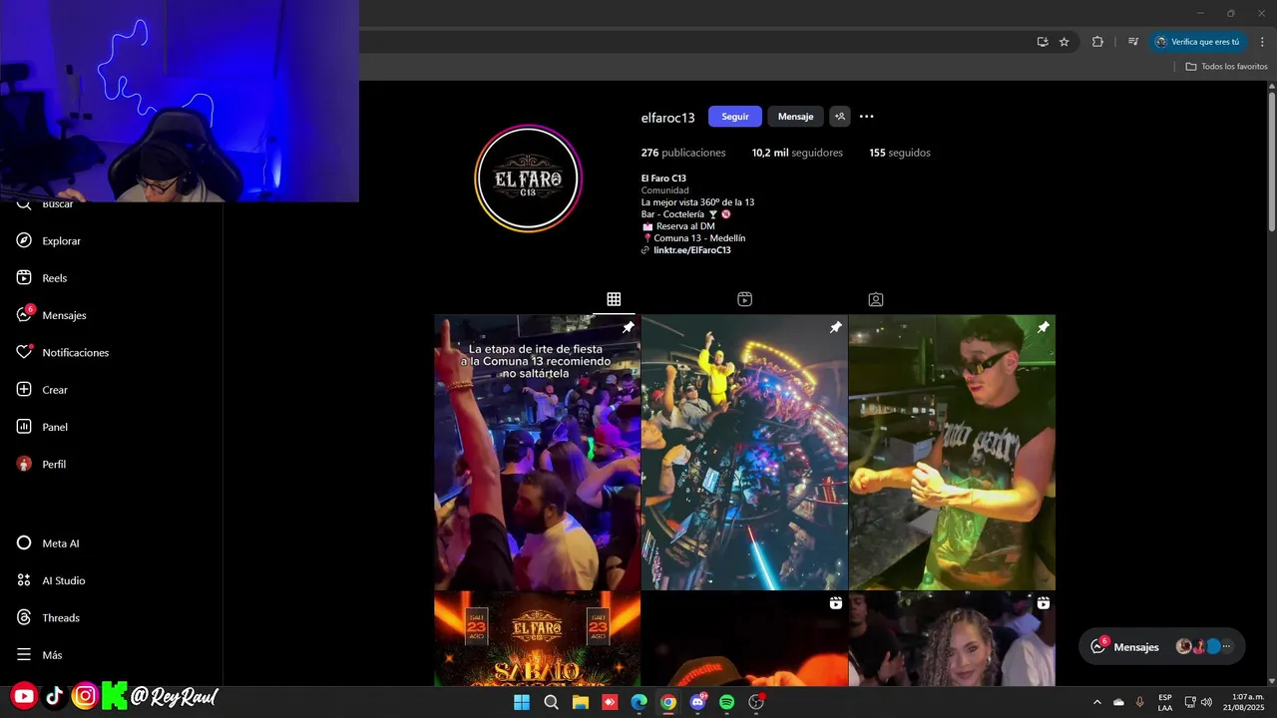Image resolution: width=1277 pixels, height=718 pixels.
Task: Open media control icon in Chrome toolbar
Action: point(1133,42)
